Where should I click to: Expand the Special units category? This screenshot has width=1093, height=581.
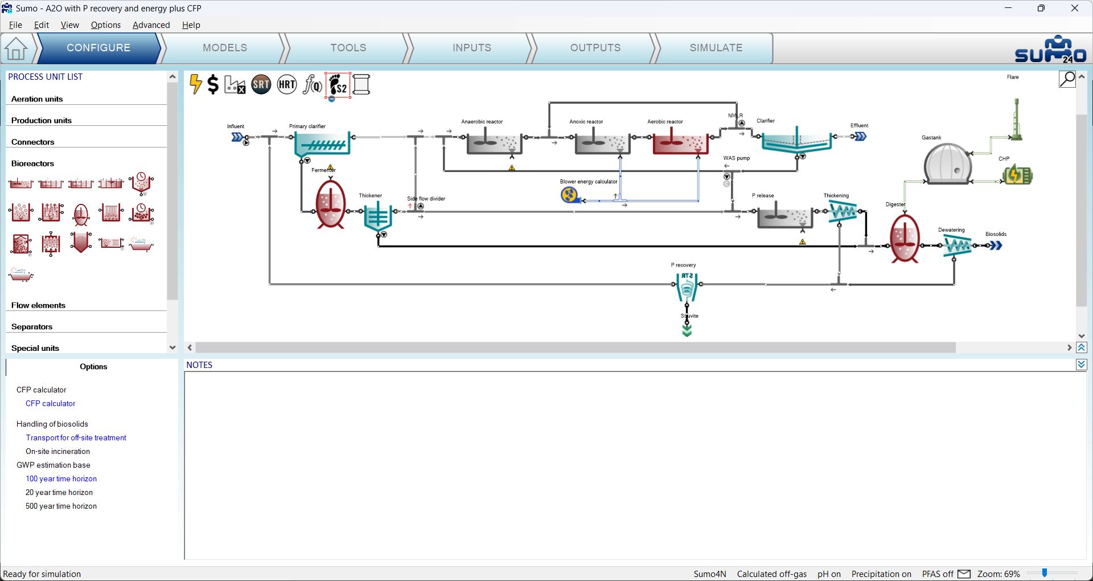pos(35,349)
